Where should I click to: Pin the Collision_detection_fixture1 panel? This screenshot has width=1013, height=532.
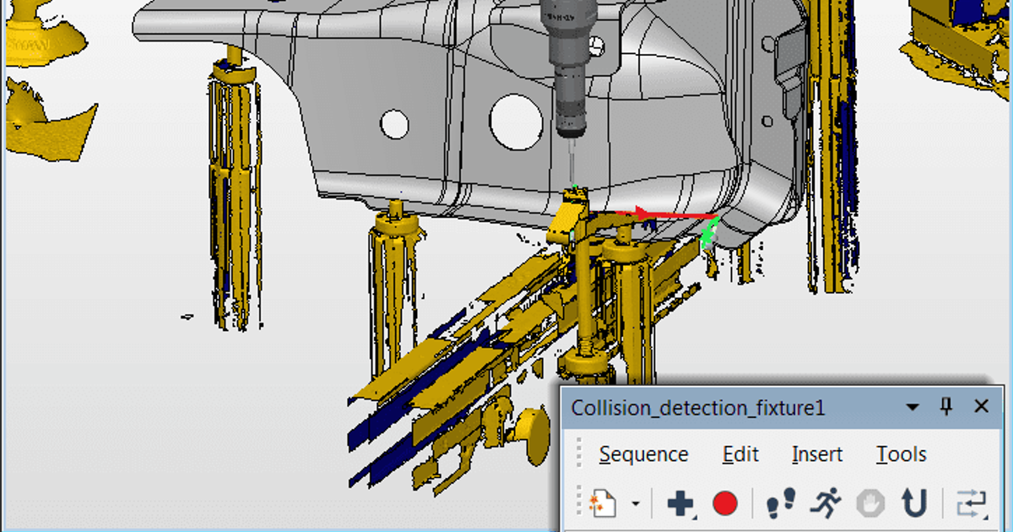point(946,407)
